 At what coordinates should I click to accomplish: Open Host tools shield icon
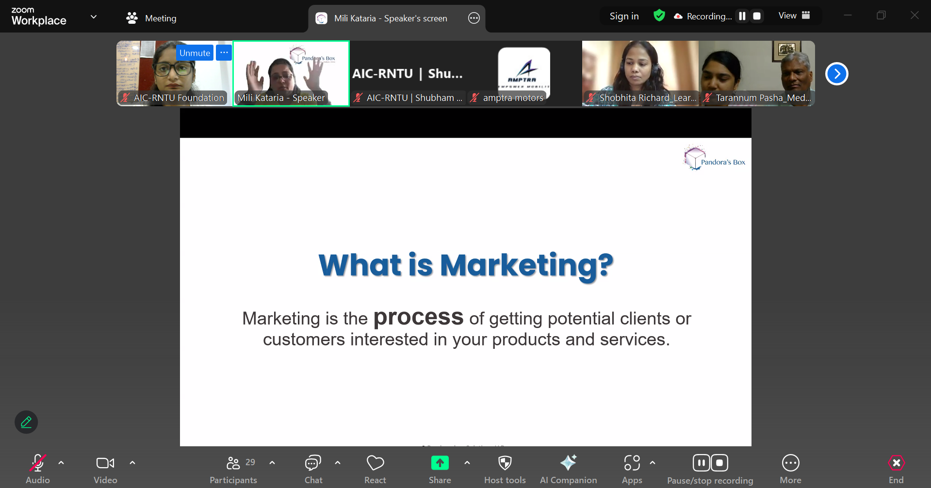[x=505, y=464]
